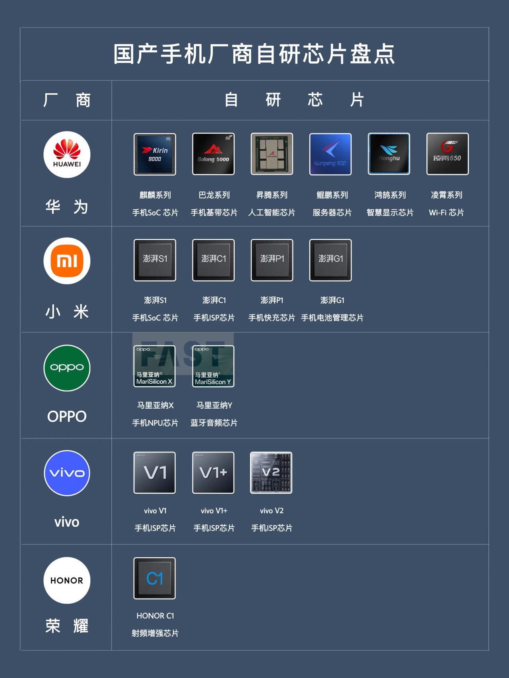This screenshot has height=678, width=509.
Task: Click the 服务器芯片 description
Action: coord(332,212)
